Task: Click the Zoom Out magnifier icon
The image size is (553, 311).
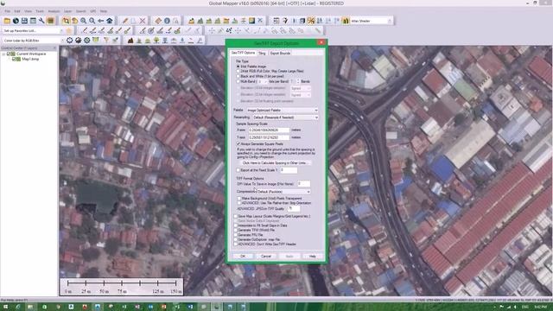Action: (92, 21)
